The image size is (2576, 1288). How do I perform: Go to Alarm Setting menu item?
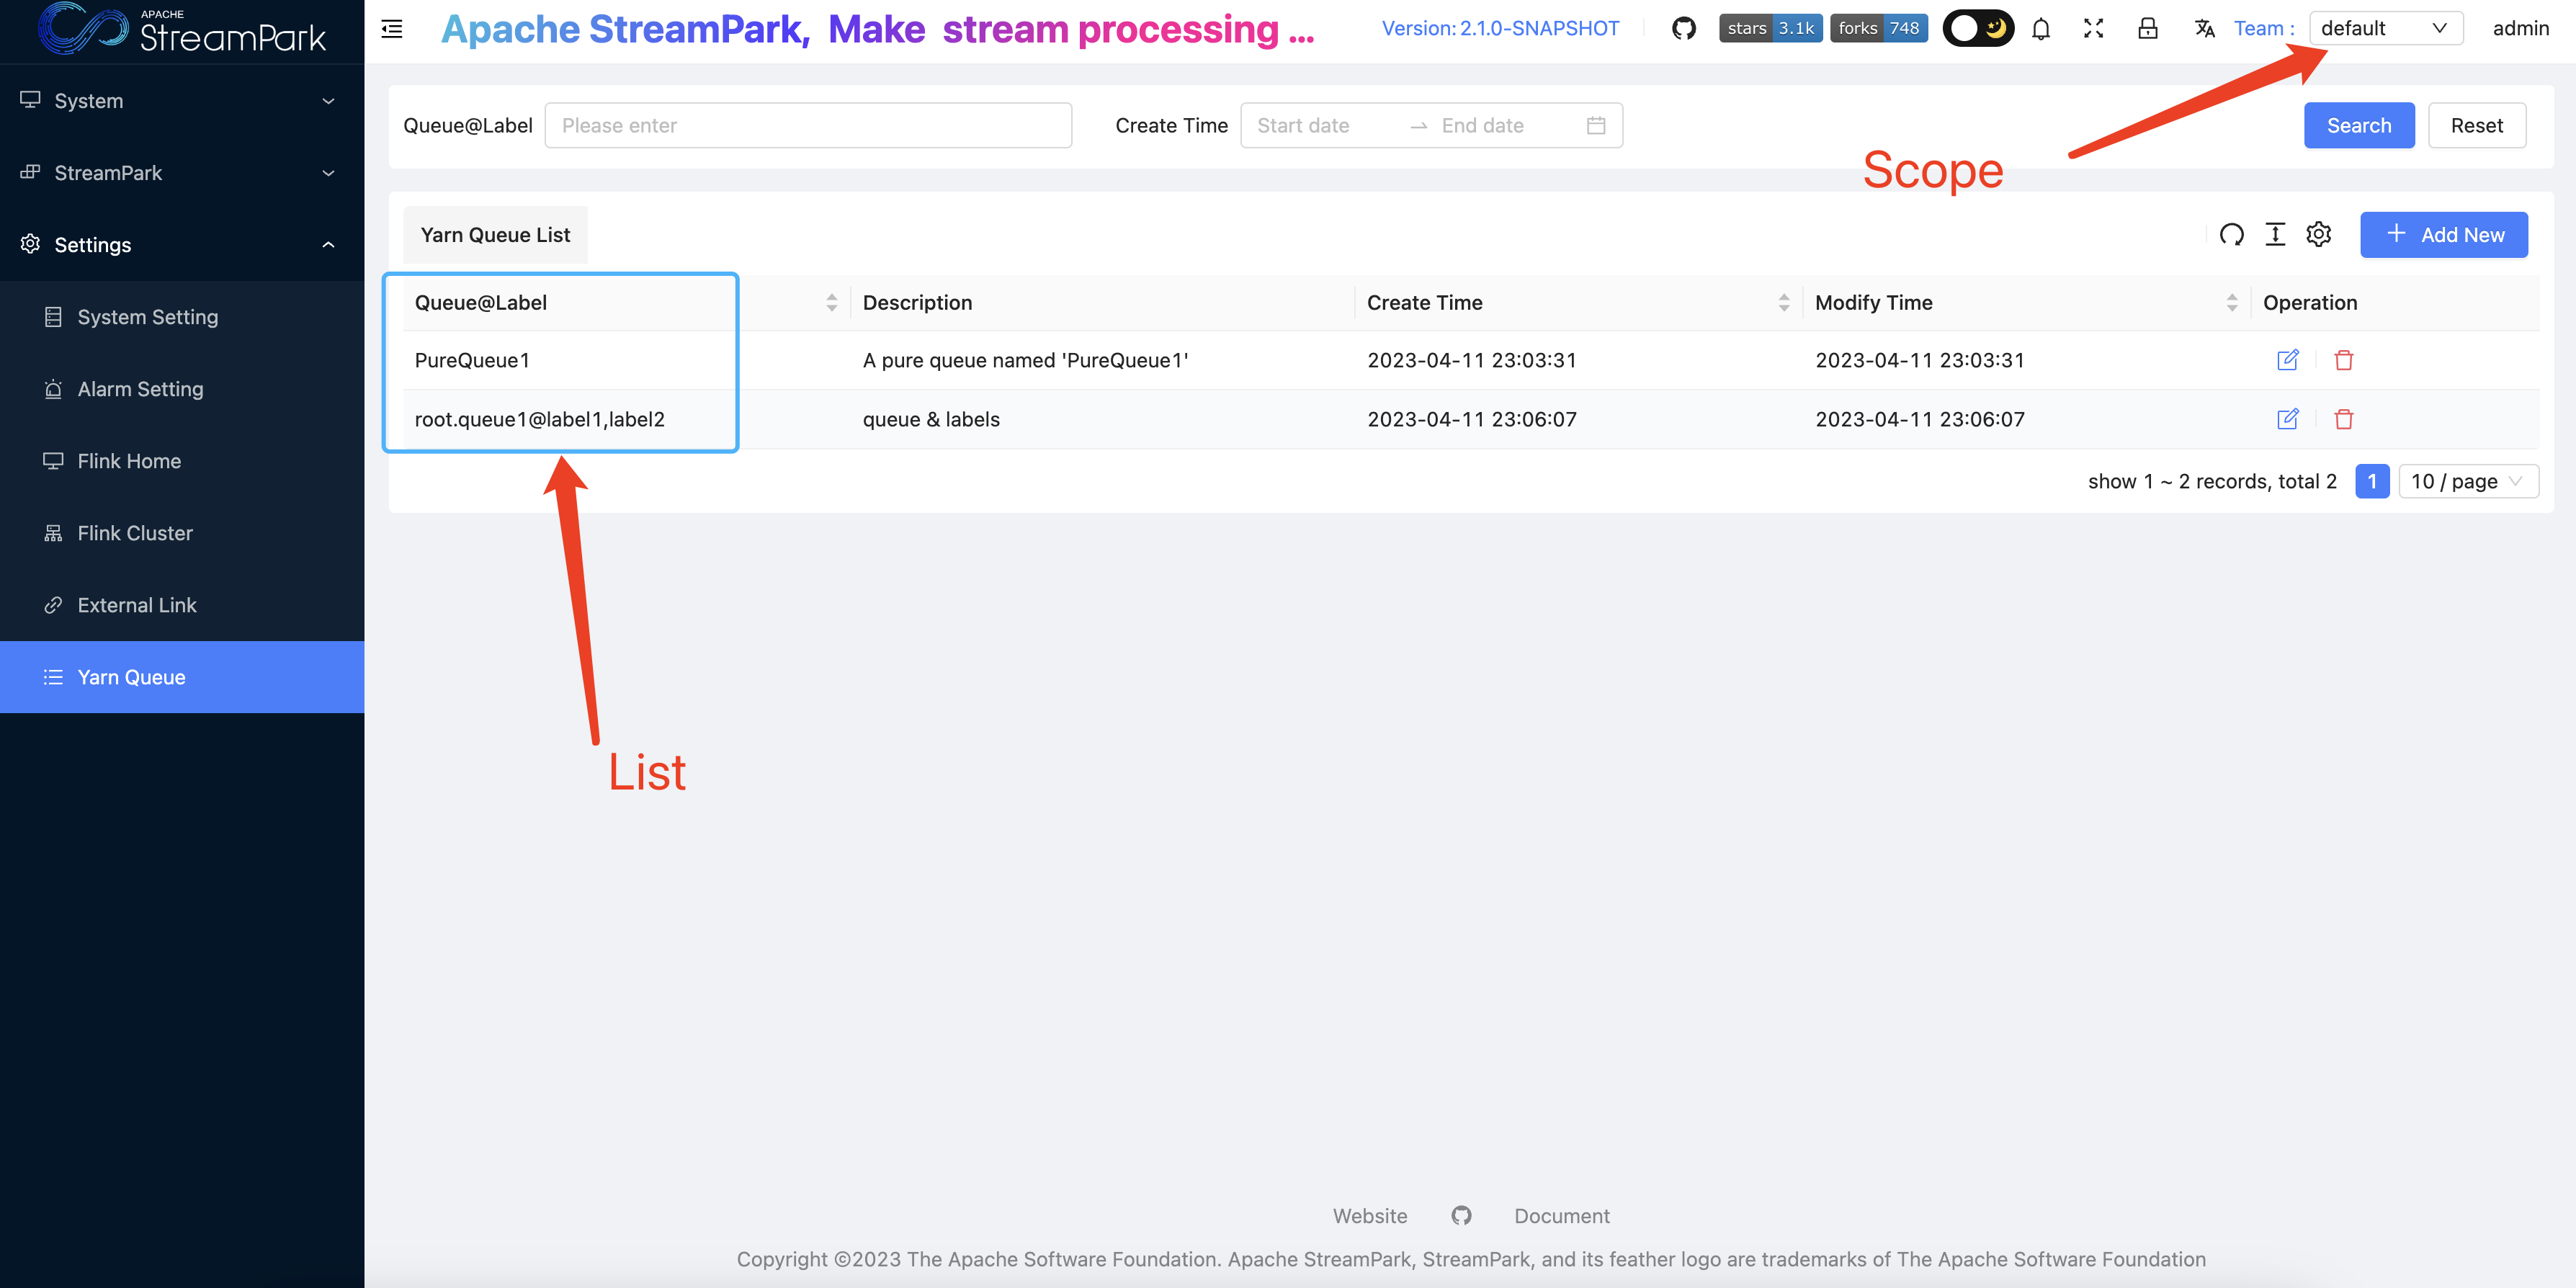click(140, 389)
